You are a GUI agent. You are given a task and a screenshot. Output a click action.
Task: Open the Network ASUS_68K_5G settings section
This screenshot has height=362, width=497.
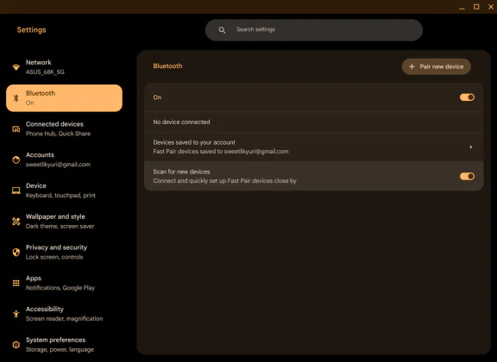(x=65, y=67)
